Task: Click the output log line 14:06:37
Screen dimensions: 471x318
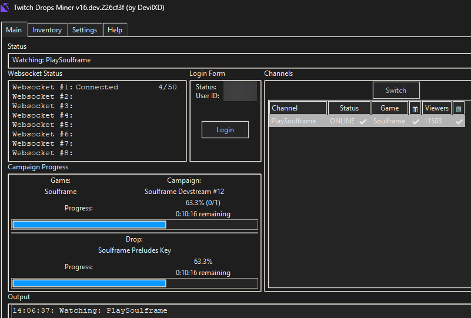Action: point(90,310)
